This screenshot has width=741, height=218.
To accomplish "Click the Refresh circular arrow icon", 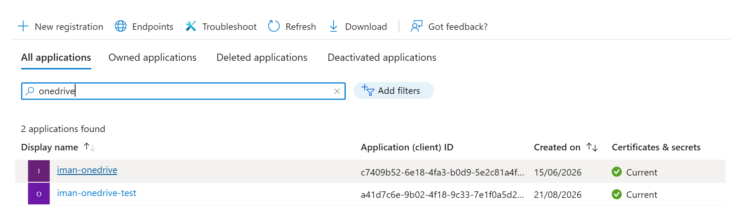I will coord(274,26).
